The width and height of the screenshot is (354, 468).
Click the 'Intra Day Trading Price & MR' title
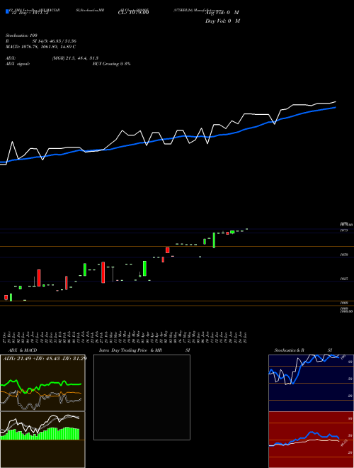pos(130,350)
